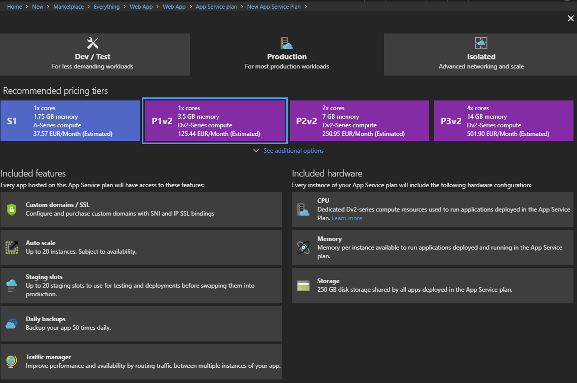577x383 pixels.
Task: Open the CPU Learn more link
Action: click(x=347, y=218)
